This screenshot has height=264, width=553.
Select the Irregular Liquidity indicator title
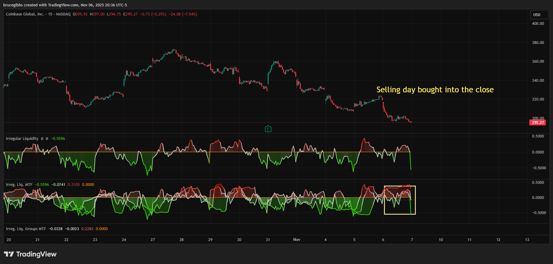coord(22,139)
